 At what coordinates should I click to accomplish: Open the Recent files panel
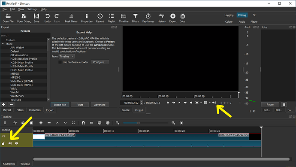(100, 18)
